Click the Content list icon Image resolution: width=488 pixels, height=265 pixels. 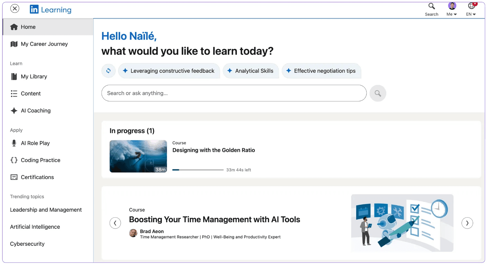14,94
